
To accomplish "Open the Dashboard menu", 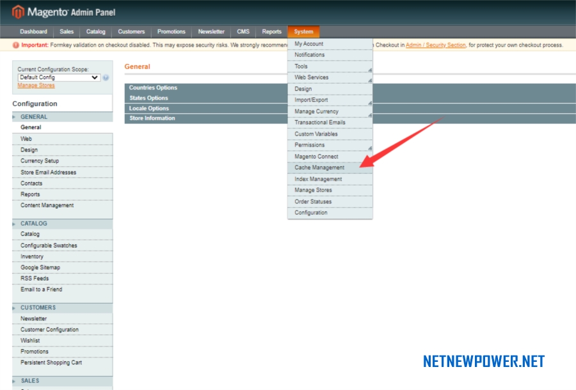I will click(x=33, y=31).
